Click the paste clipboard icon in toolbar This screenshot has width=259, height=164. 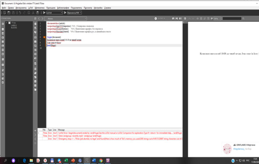click(x=38, y=13)
